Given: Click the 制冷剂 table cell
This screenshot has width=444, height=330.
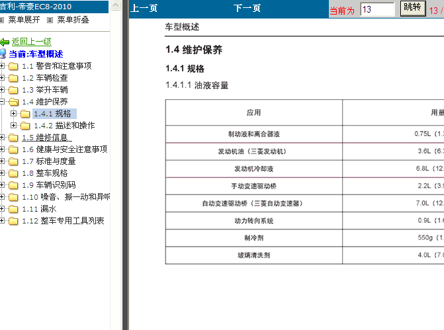Looking at the screenshot, I should pos(253,238).
